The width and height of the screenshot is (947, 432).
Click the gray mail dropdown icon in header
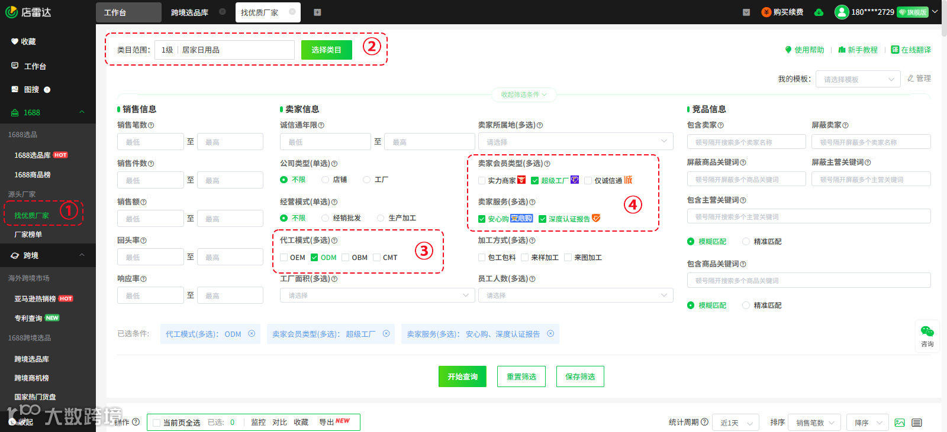click(746, 12)
